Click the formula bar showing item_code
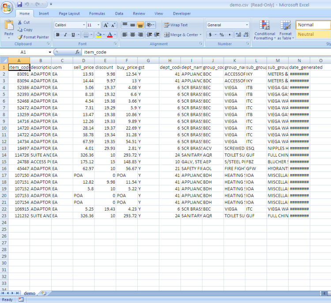 pyautogui.click(x=207, y=52)
